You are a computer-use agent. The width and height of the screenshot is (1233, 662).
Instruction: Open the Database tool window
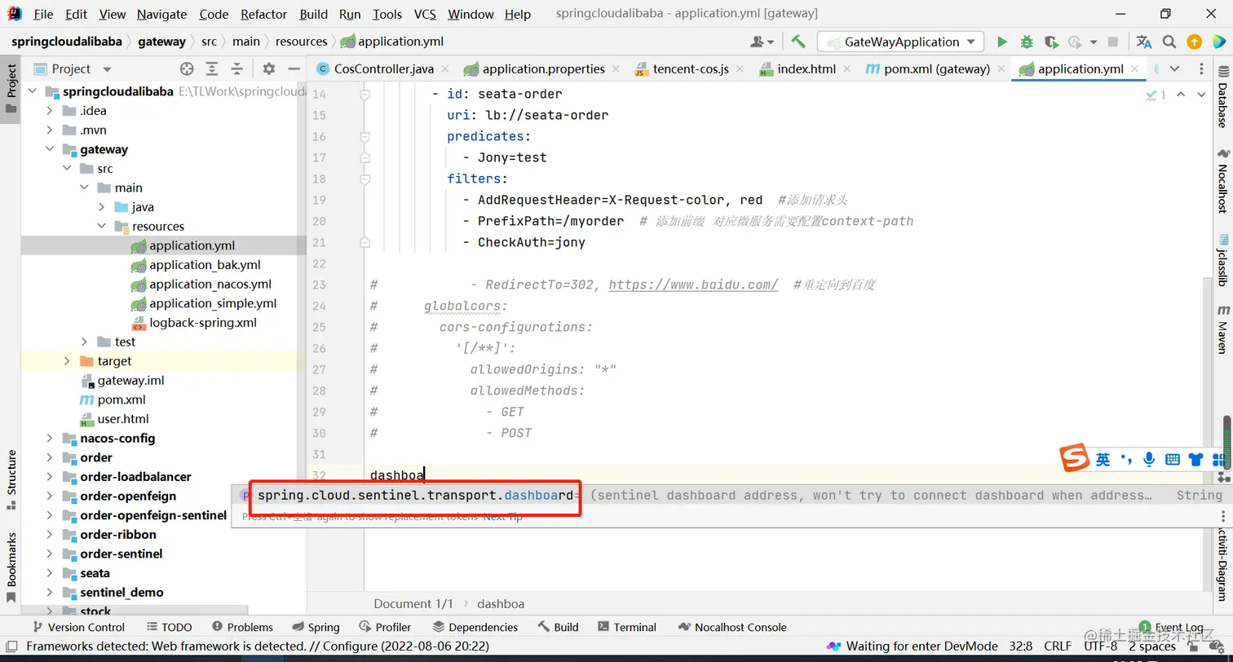pos(1222,98)
